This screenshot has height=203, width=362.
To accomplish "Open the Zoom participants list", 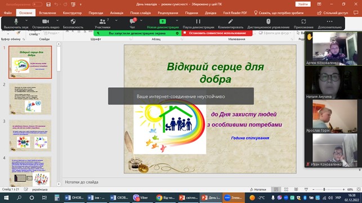I will click(x=102, y=24).
